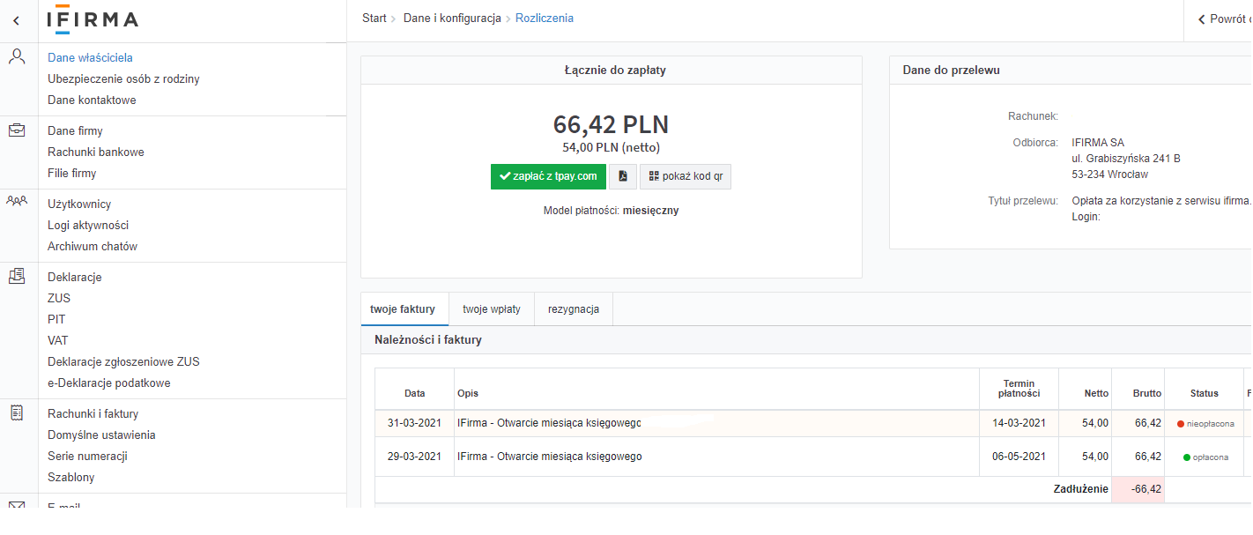The image size is (1253, 535).
Task: Open Dane kontaktowe
Action: [92, 100]
